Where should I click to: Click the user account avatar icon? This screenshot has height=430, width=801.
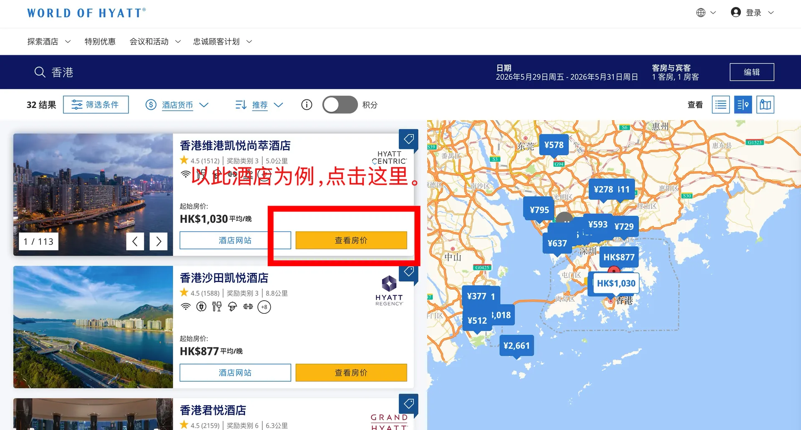pyautogui.click(x=736, y=12)
